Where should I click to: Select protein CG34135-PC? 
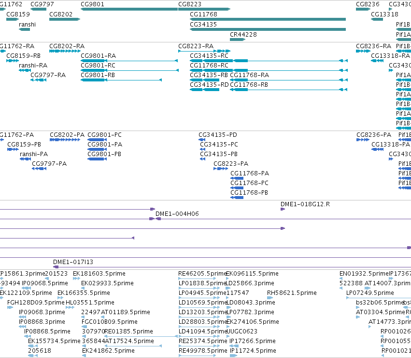[x=219, y=145]
